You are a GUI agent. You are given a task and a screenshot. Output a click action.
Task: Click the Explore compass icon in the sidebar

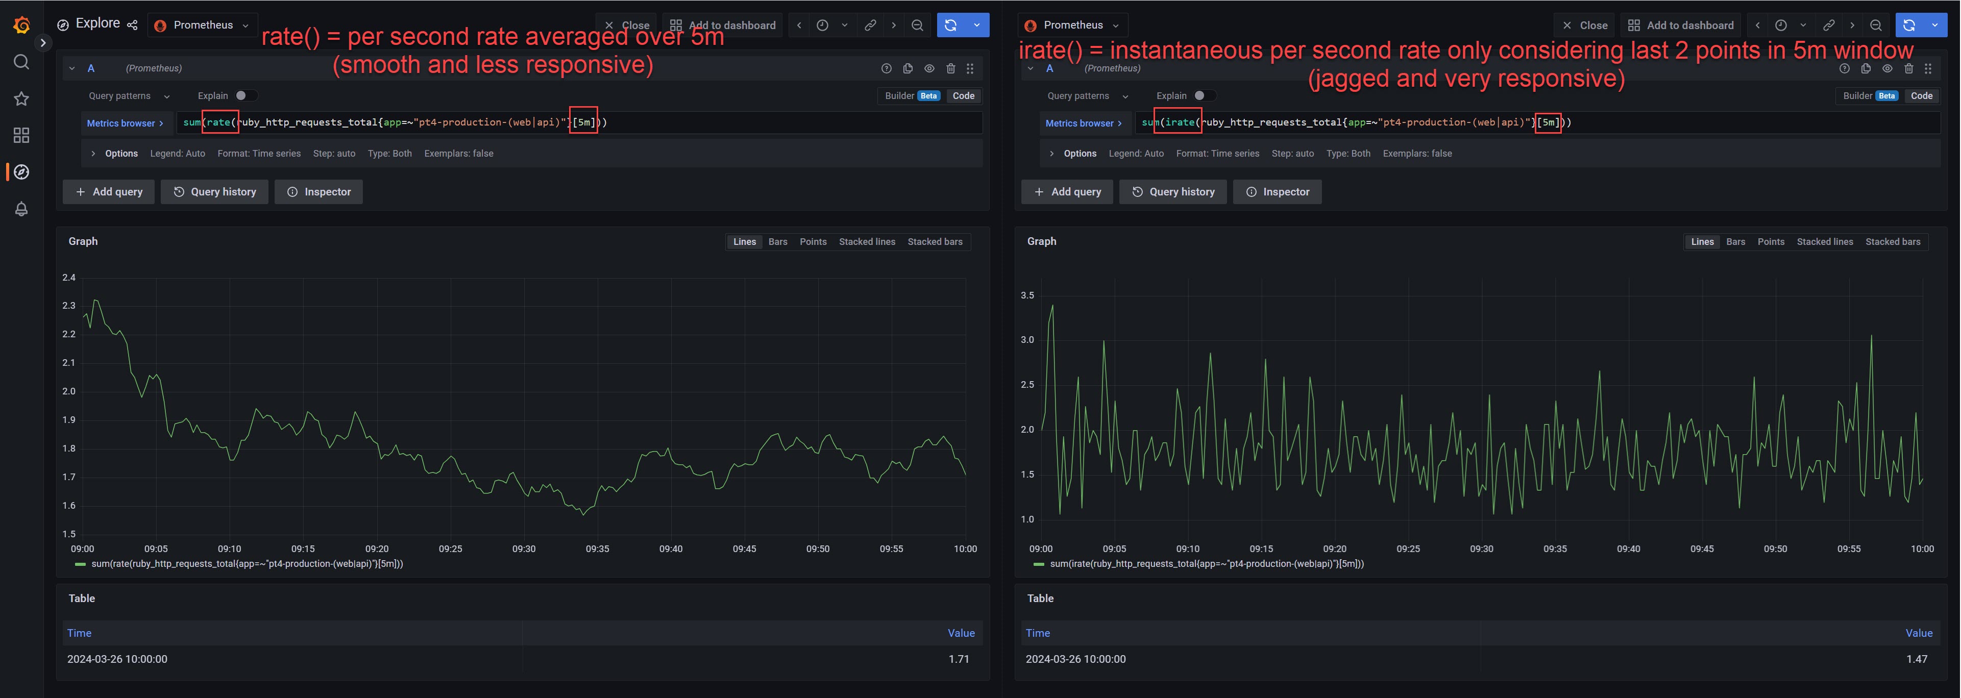click(x=21, y=172)
